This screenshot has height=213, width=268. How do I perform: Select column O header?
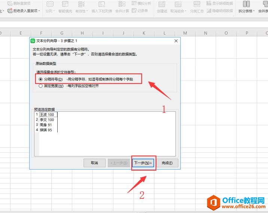tap(226, 33)
